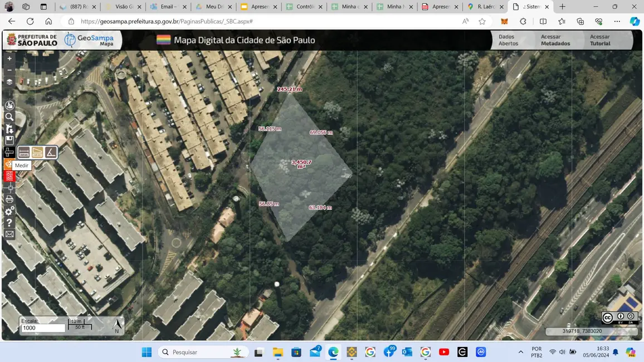The image size is (644, 362).
Task: Open the print map tool
Action: coord(9,199)
